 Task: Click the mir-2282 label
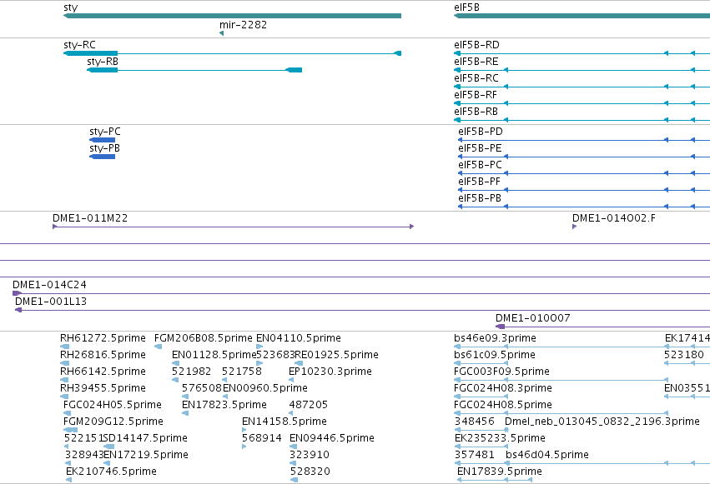click(x=243, y=25)
